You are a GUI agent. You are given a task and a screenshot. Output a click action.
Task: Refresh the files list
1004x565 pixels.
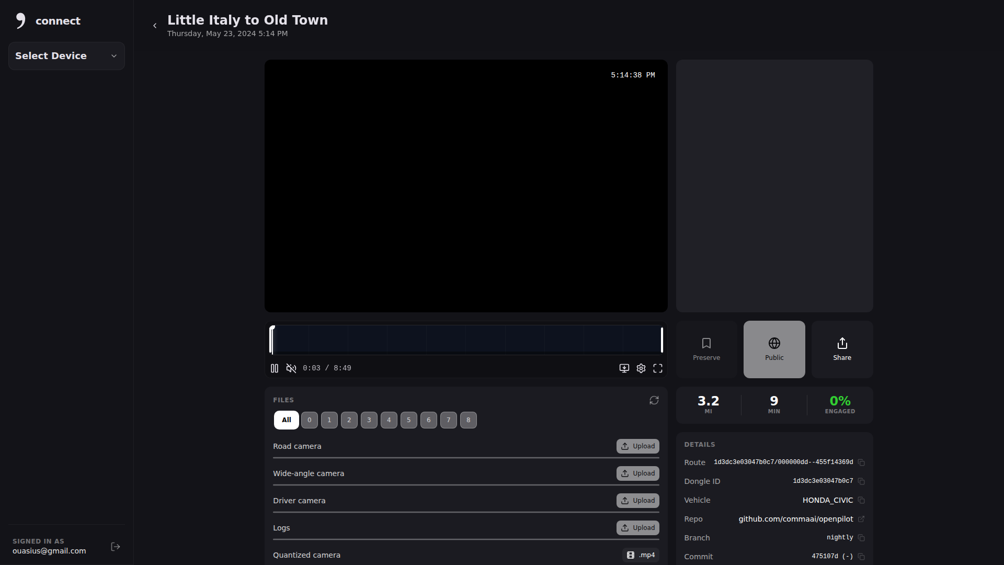(x=654, y=400)
